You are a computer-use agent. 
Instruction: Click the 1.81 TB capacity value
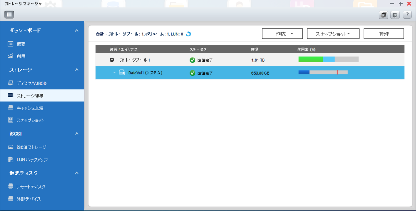click(x=258, y=60)
